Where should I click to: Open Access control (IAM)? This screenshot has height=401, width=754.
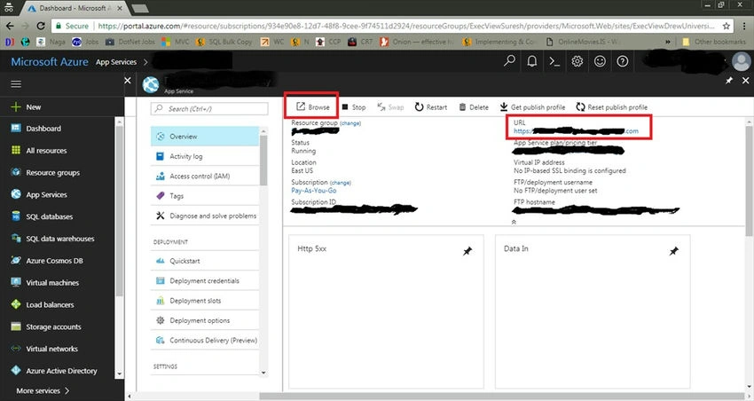[x=205, y=176]
